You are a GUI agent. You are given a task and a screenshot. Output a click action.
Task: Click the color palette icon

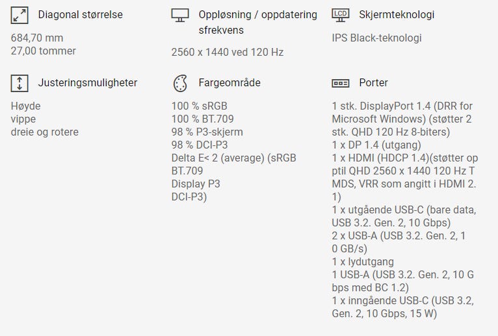[x=180, y=83]
